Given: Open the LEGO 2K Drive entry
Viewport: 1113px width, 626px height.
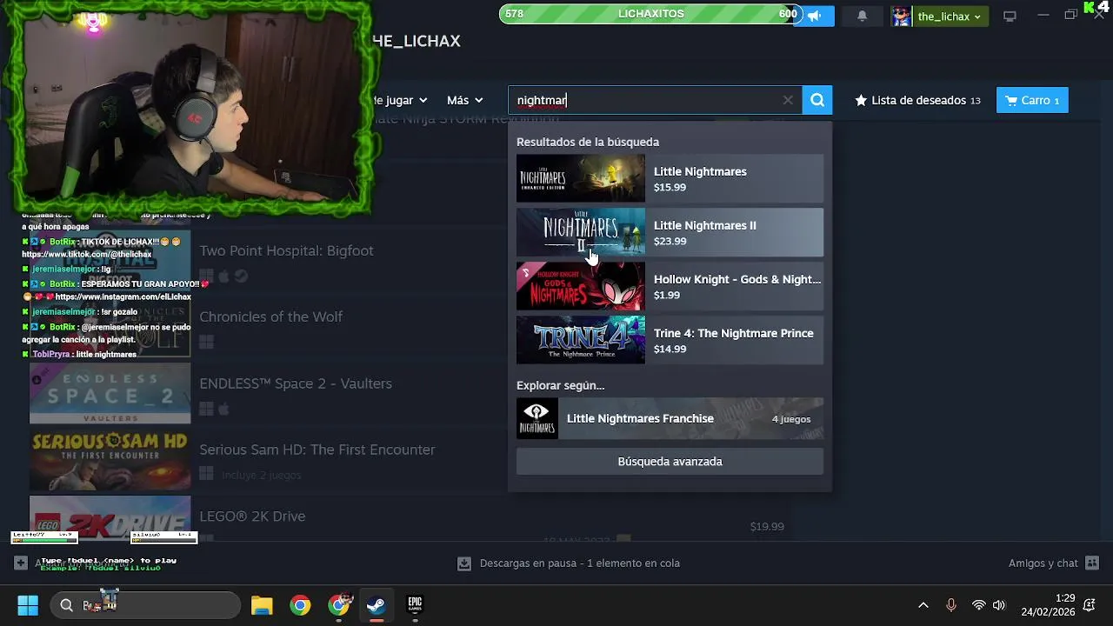Looking at the screenshot, I should (252, 516).
